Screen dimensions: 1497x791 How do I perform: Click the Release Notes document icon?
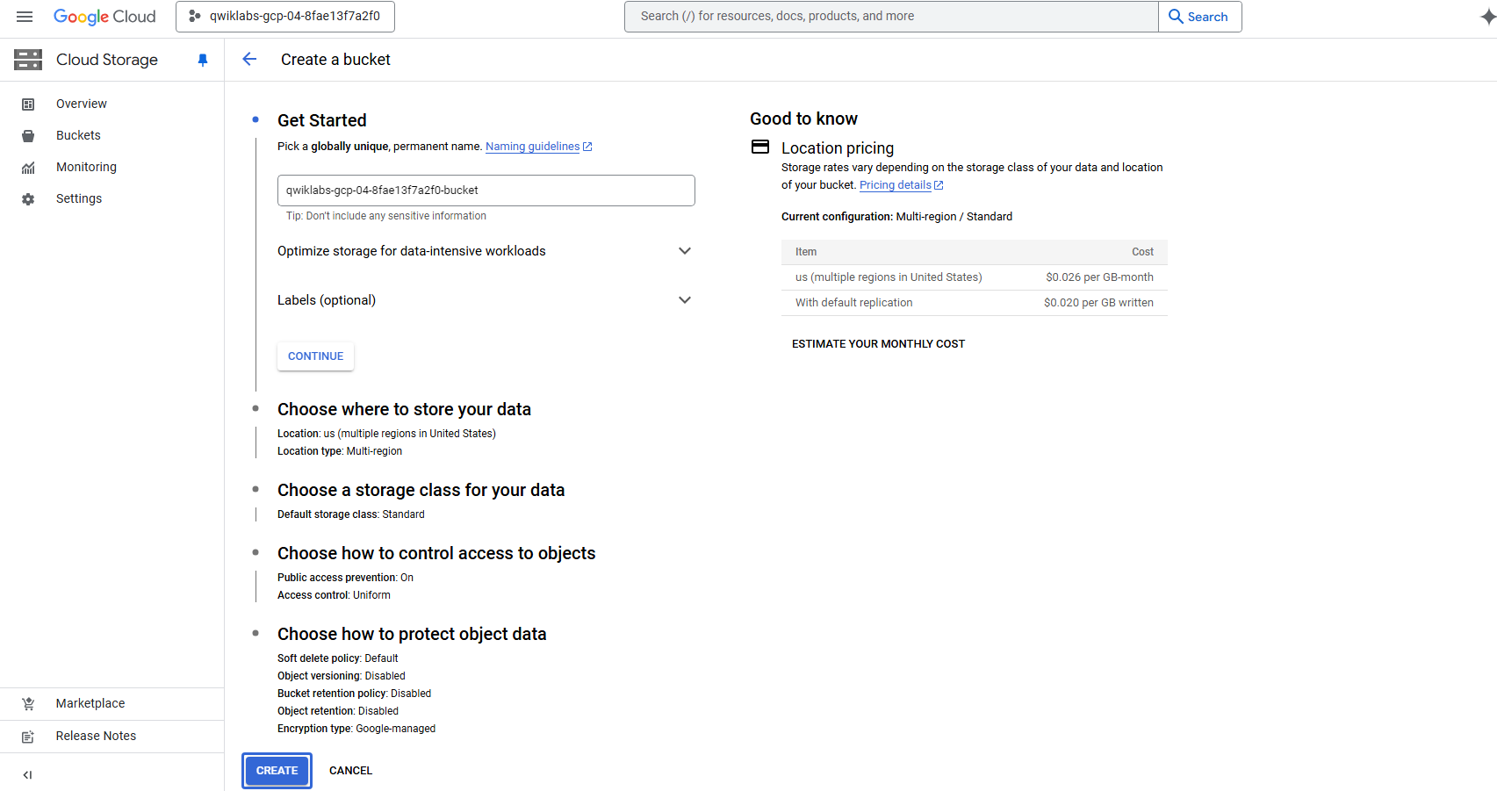[28, 737]
